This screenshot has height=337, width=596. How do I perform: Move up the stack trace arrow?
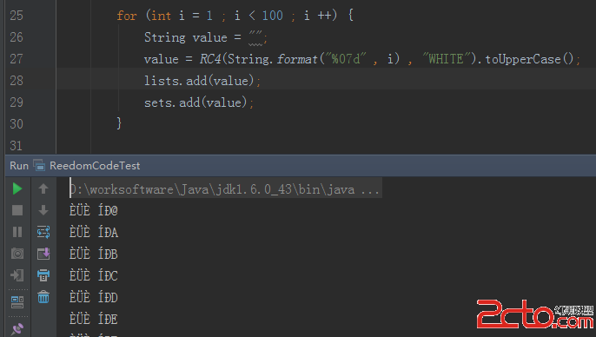pyautogui.click(x=43, y=188)
